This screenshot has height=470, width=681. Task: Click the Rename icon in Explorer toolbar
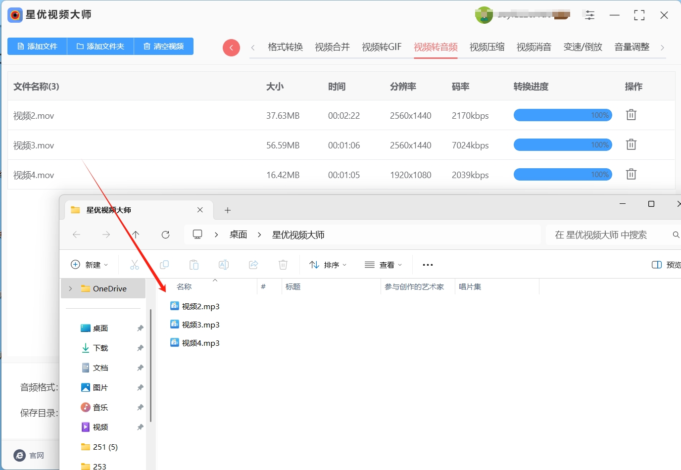pos(224,265)
